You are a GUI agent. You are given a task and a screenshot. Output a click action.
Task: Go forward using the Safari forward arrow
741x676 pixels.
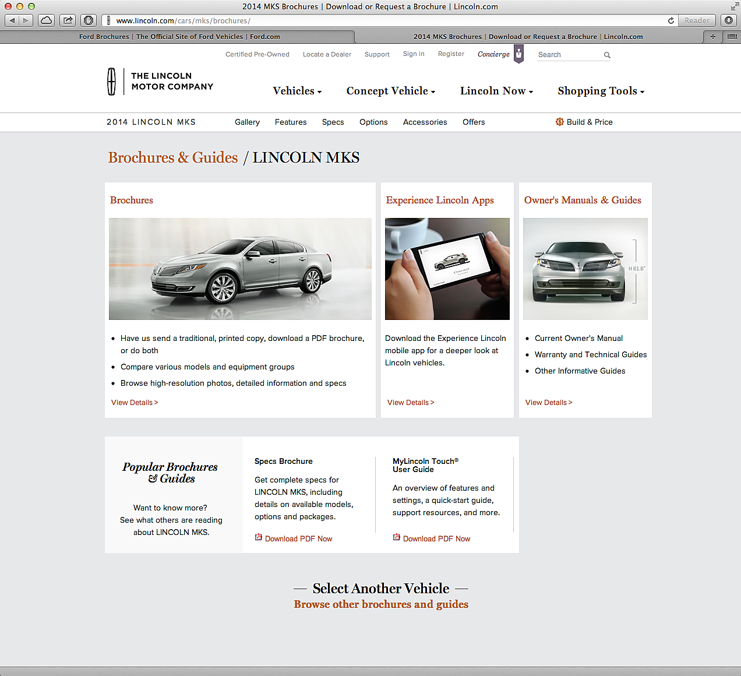[26, 20]
